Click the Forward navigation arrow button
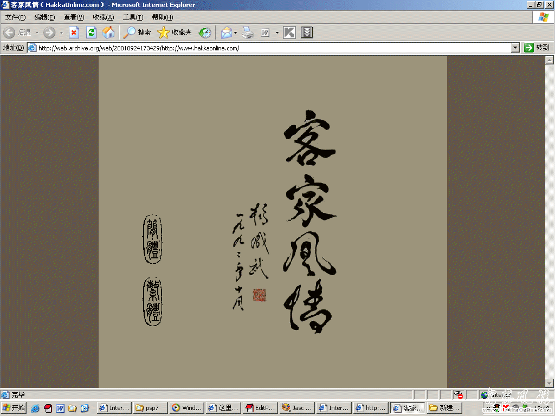 49,32
